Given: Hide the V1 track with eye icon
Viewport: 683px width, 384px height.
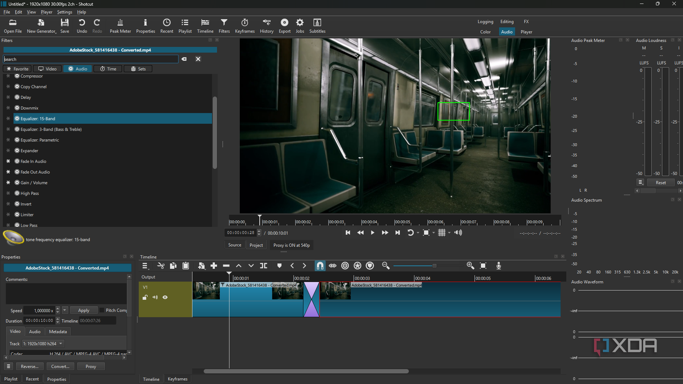Looking at the screenshot, I should [x=165, y=297].
